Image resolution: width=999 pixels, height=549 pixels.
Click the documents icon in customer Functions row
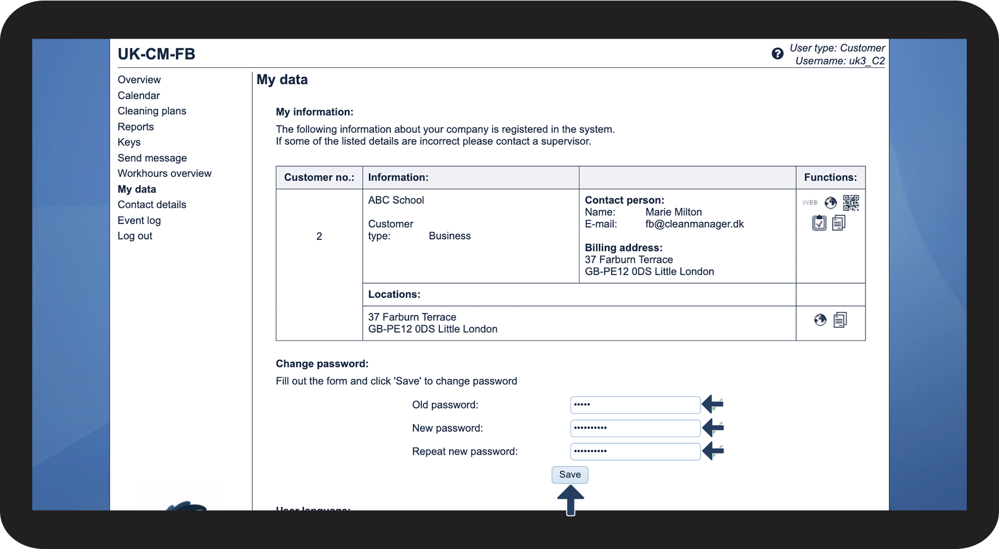pos(839,223)
